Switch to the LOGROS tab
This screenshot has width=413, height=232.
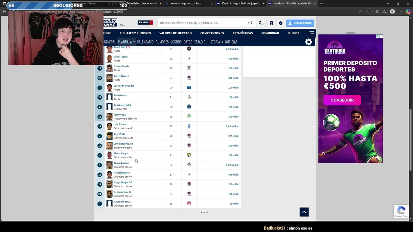coord(176,42)
